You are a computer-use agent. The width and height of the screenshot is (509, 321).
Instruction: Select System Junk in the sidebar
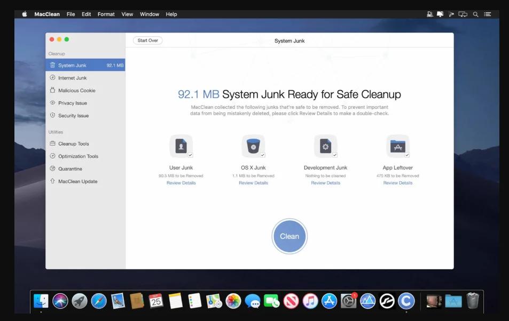85,65
